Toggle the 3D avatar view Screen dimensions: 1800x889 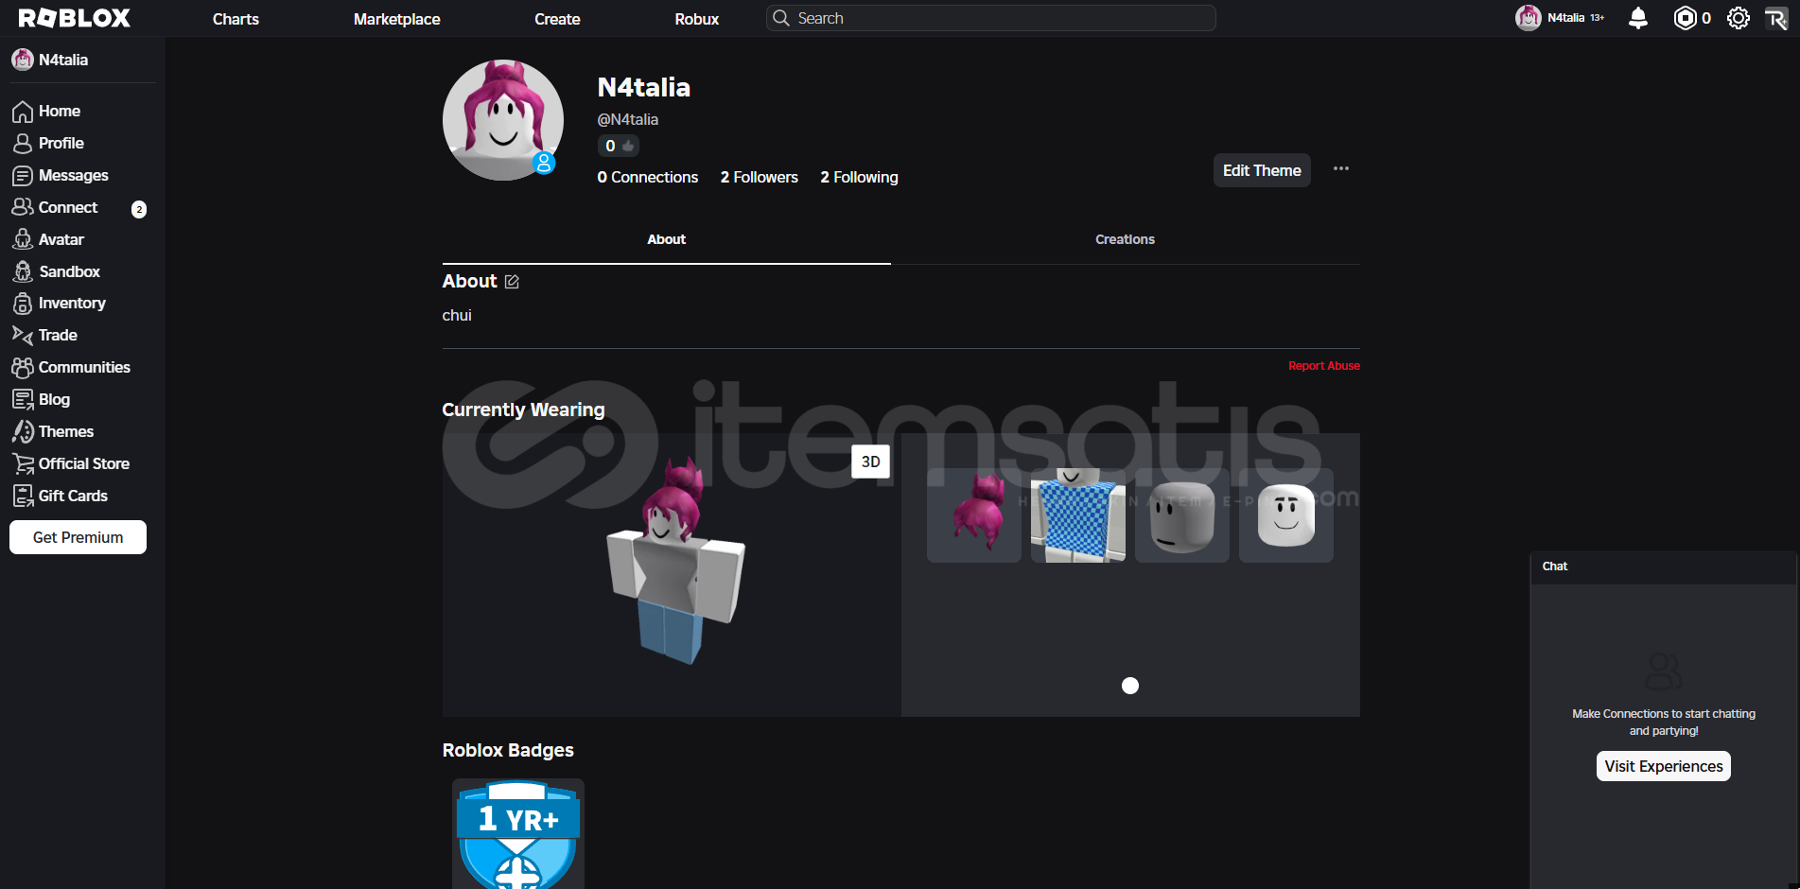(870, 462)
